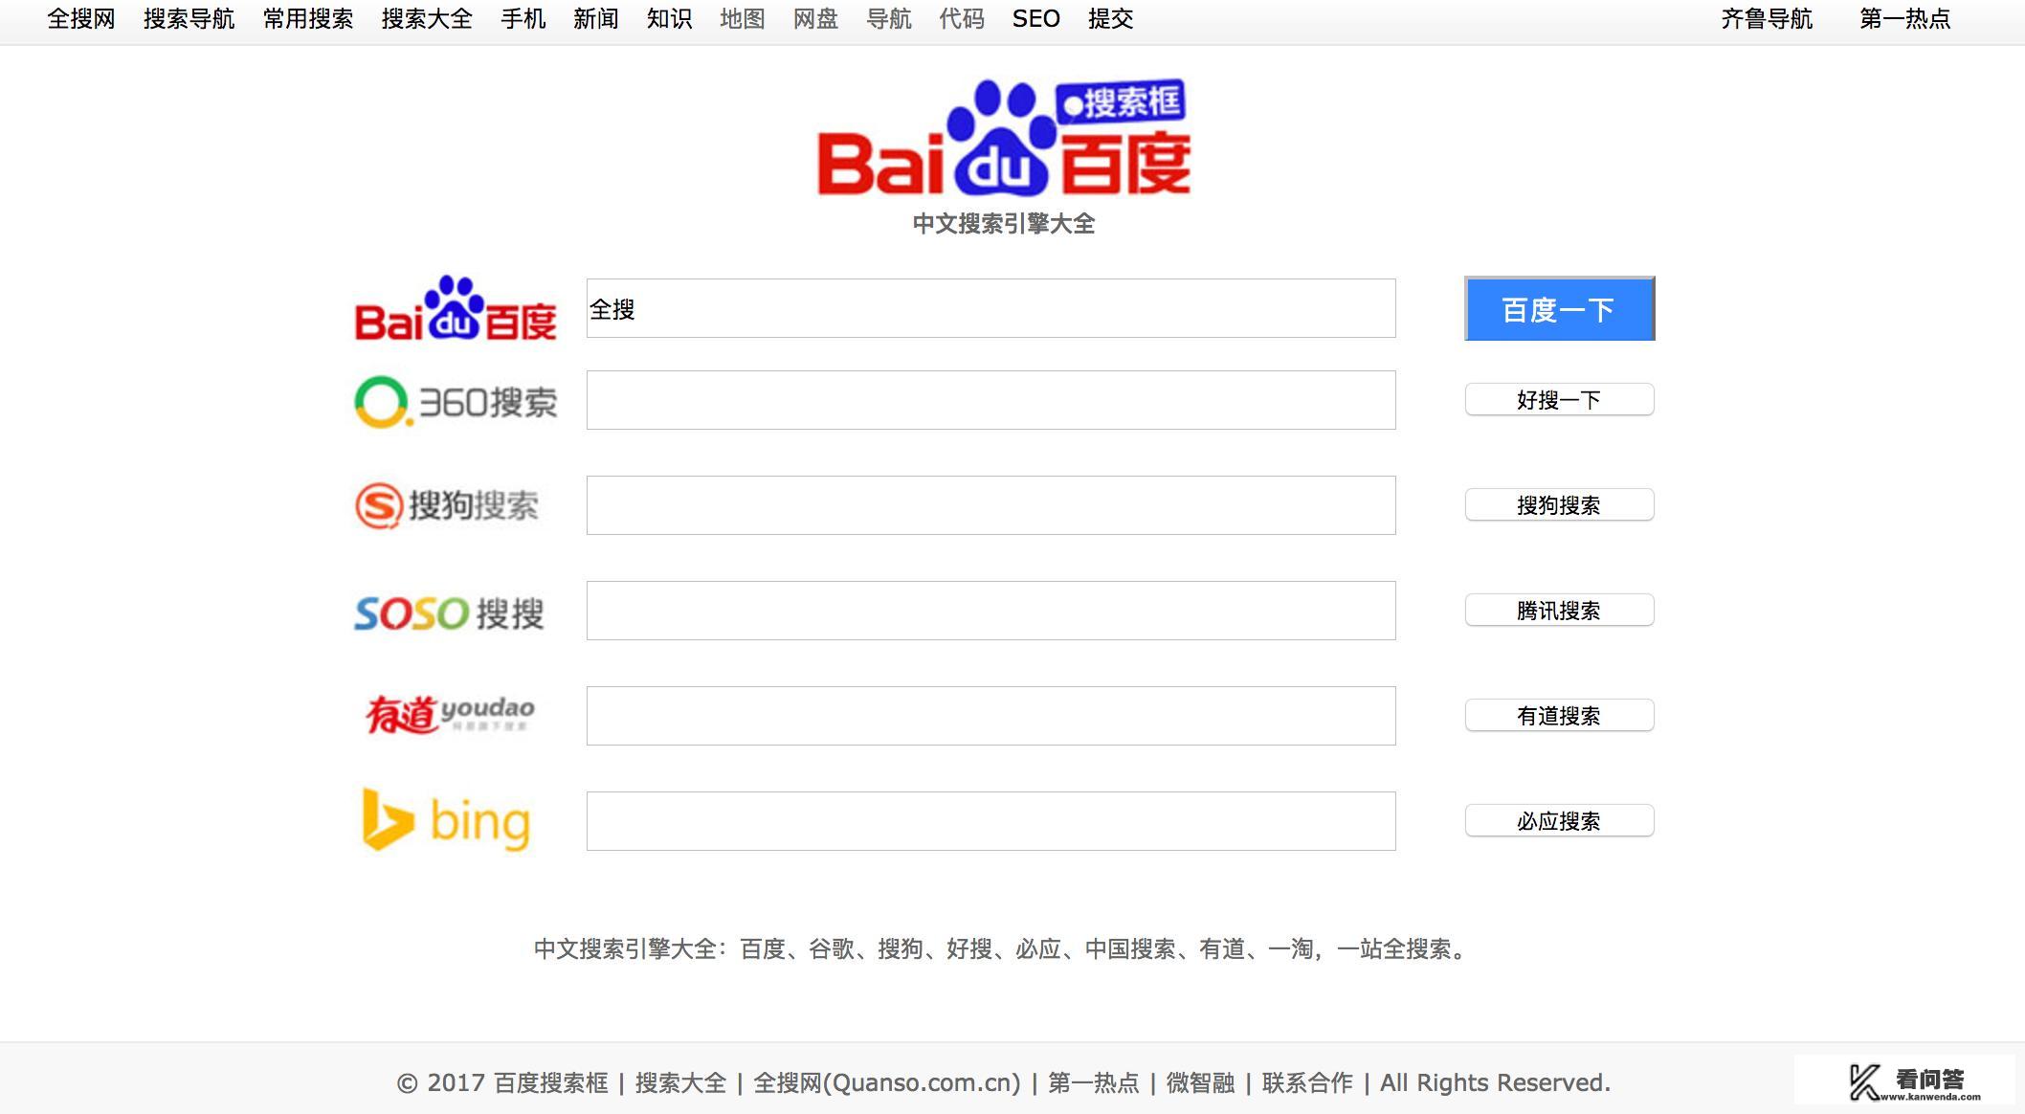Click the large Baidu 搜索框 header logo

(x=1003, y=139)
